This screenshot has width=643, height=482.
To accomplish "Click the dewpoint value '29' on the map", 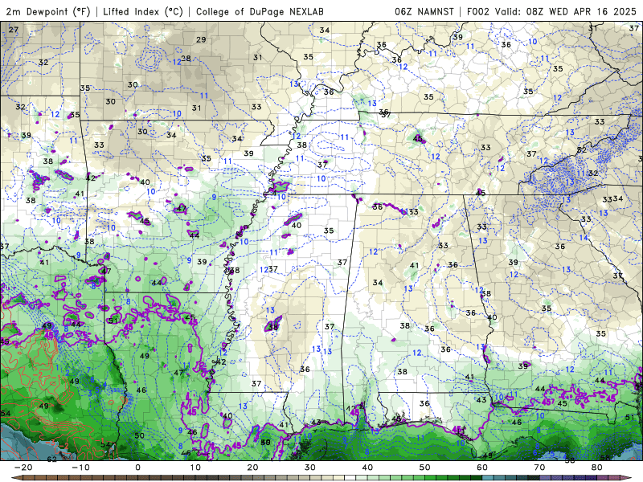I will pyautogui.click(x=201, y=39).
